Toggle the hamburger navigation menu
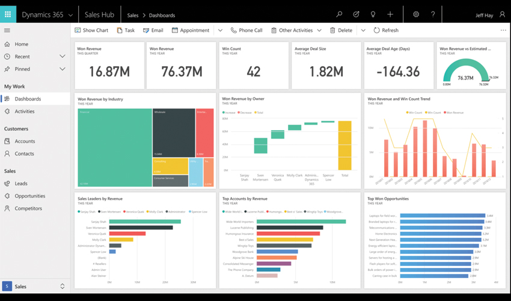The width and height of the screenshot is (511, 301). click(x=7, y=30)
